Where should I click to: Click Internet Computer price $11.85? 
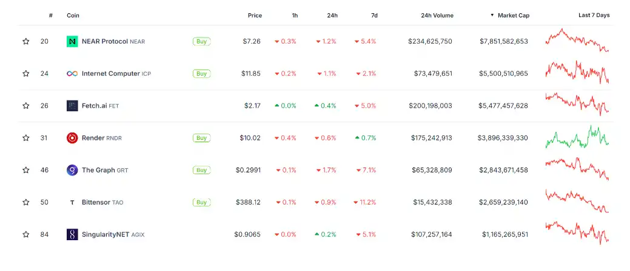[x=250, y=73]
